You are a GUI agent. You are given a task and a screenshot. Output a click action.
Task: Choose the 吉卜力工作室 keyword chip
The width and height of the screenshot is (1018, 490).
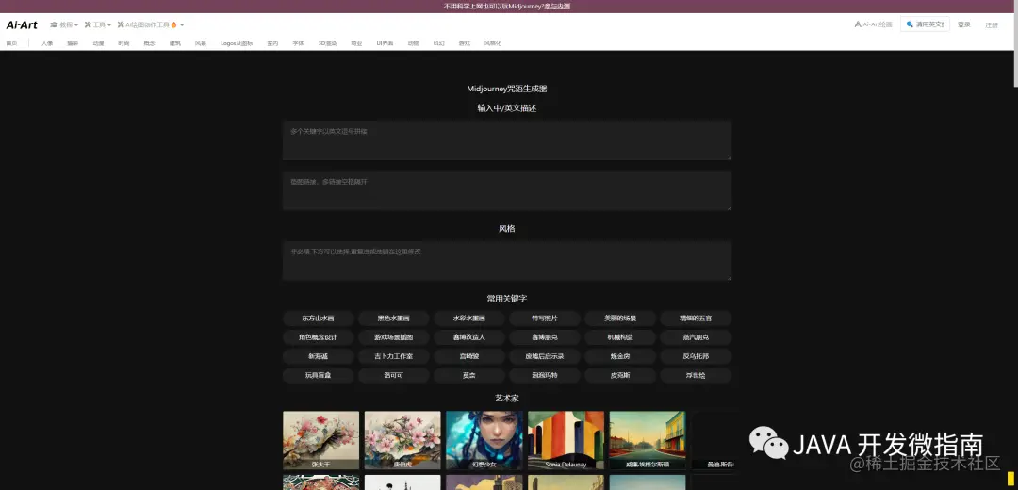393,356
